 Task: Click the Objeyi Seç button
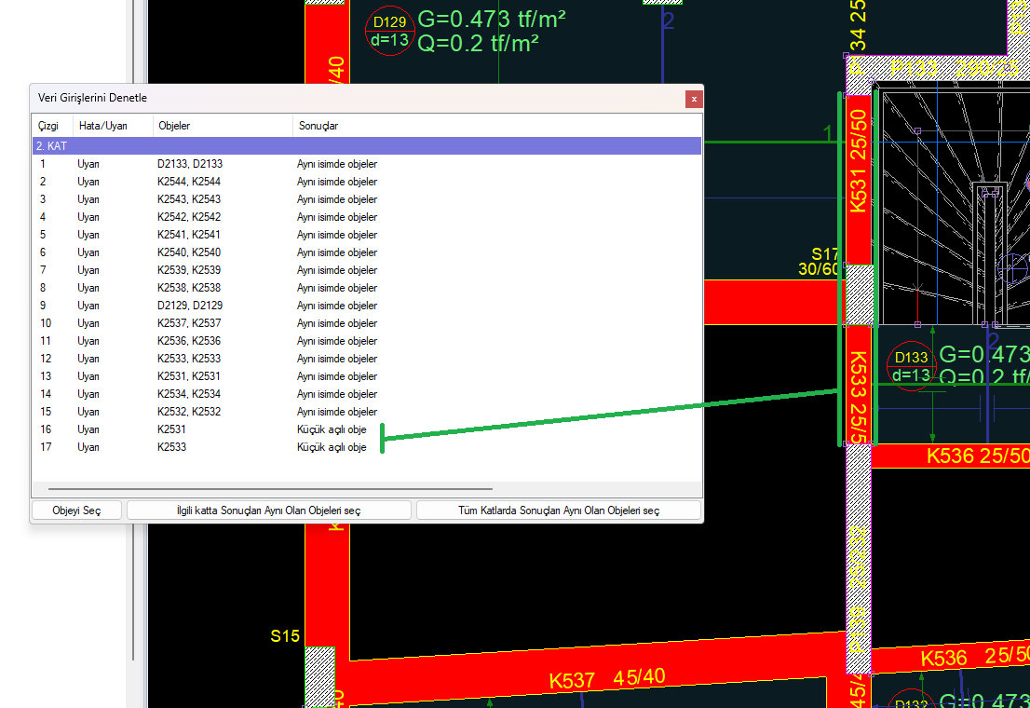click(77, 511)
